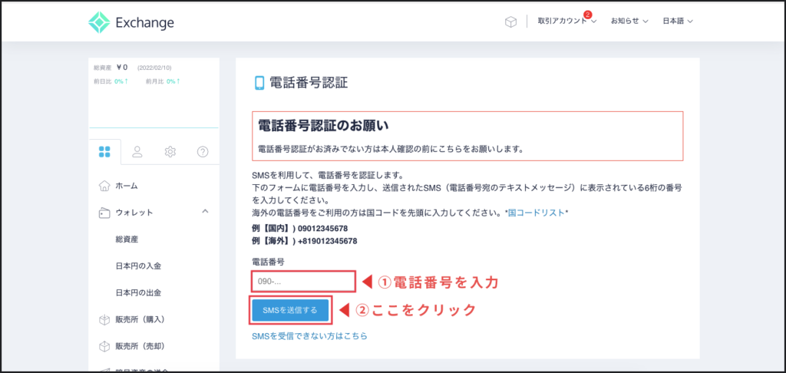Open 販売所（購入） in sidebar
The height and width of the screenshot is (373, 786).
click(140, 319)
